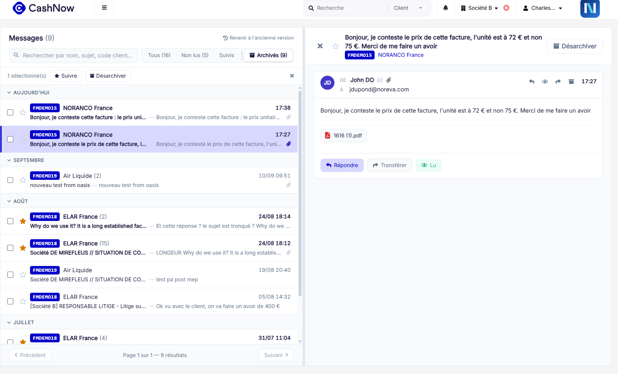The width and height of the screenshot is (618, 374).
Task: Click the message list vertical scrollbar
Action: pos(300,193)
